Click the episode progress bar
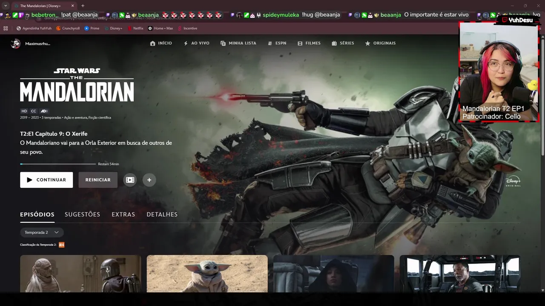Image resolution: width=545 pixels, height=306 pixels. tap(58, 164)
